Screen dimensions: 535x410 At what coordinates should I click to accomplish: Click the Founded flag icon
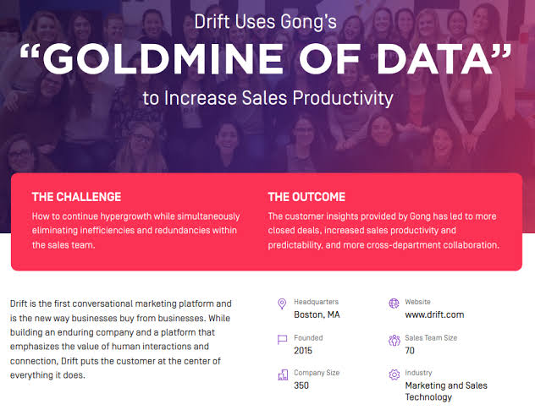pos(282,340)
